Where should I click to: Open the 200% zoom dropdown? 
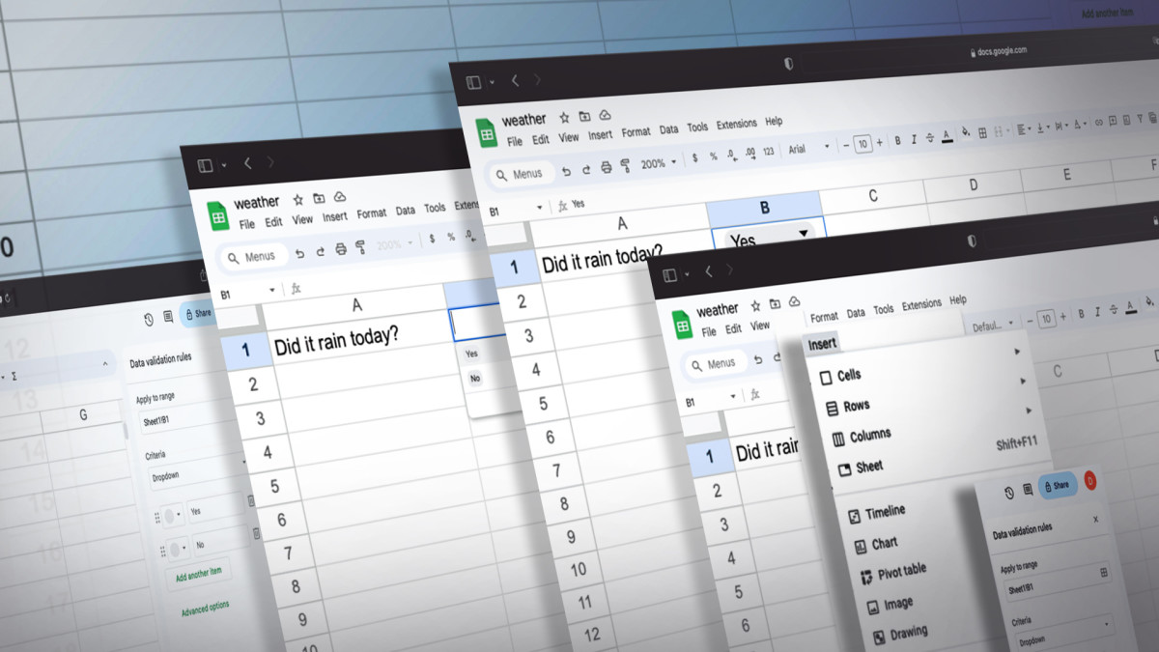(x=661, y=164)
